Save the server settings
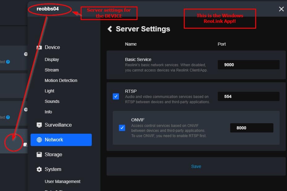This screenshot has height=191, width=287. [x=196, y=166]
